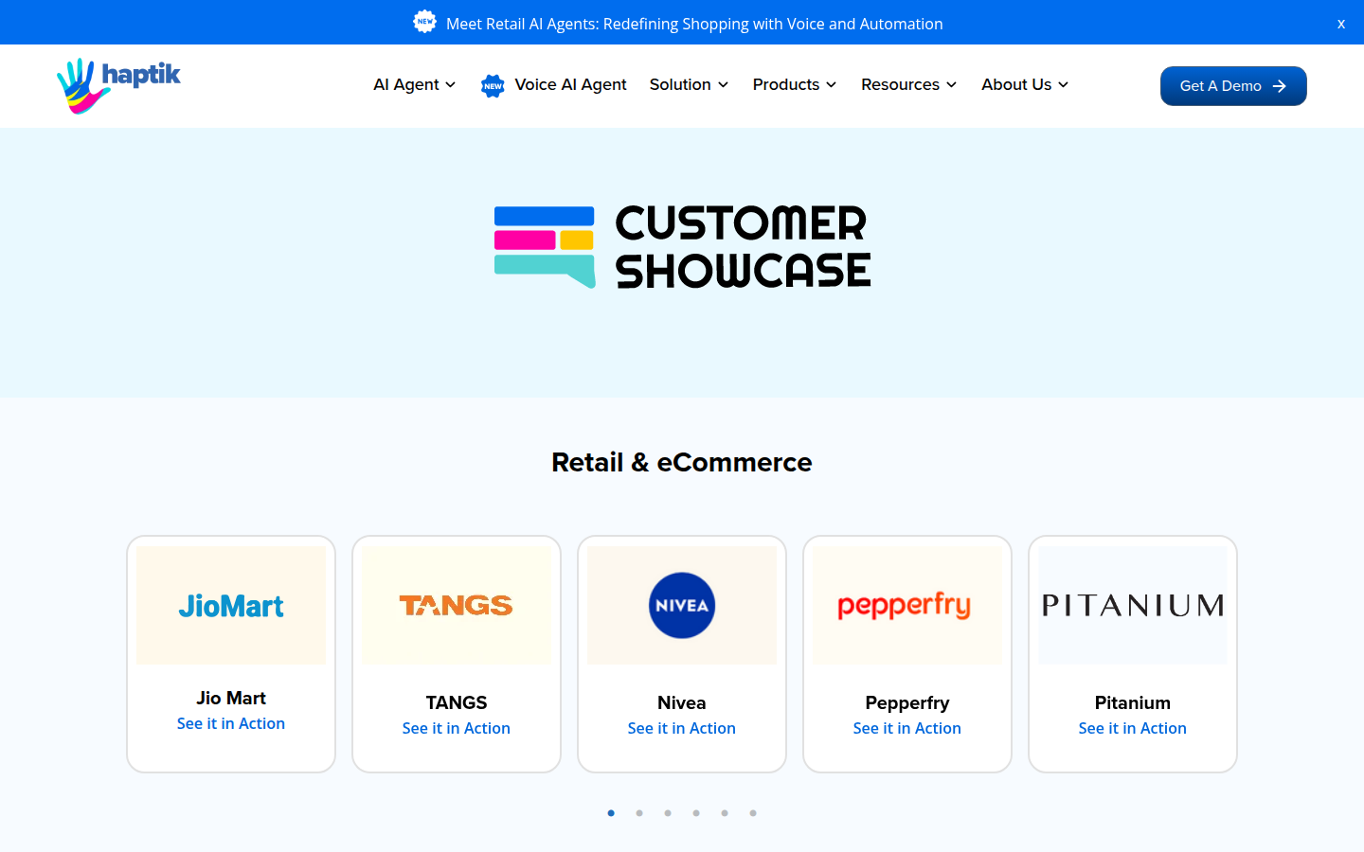
Task: Open the Resources menu
Action: (x=908, y=85)
